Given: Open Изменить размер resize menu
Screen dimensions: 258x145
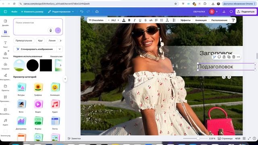Looking at the screenshot, I should (32, 12).
